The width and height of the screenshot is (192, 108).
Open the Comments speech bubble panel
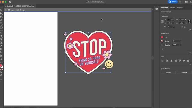click(x=157, y=9)
